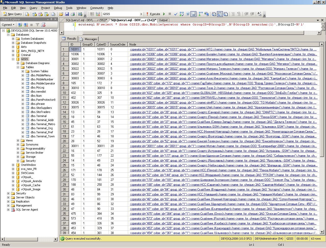The width and height of the screenshot is (326, 248).
Task: Collapse the GISIS database node
Action: point(13,59)
